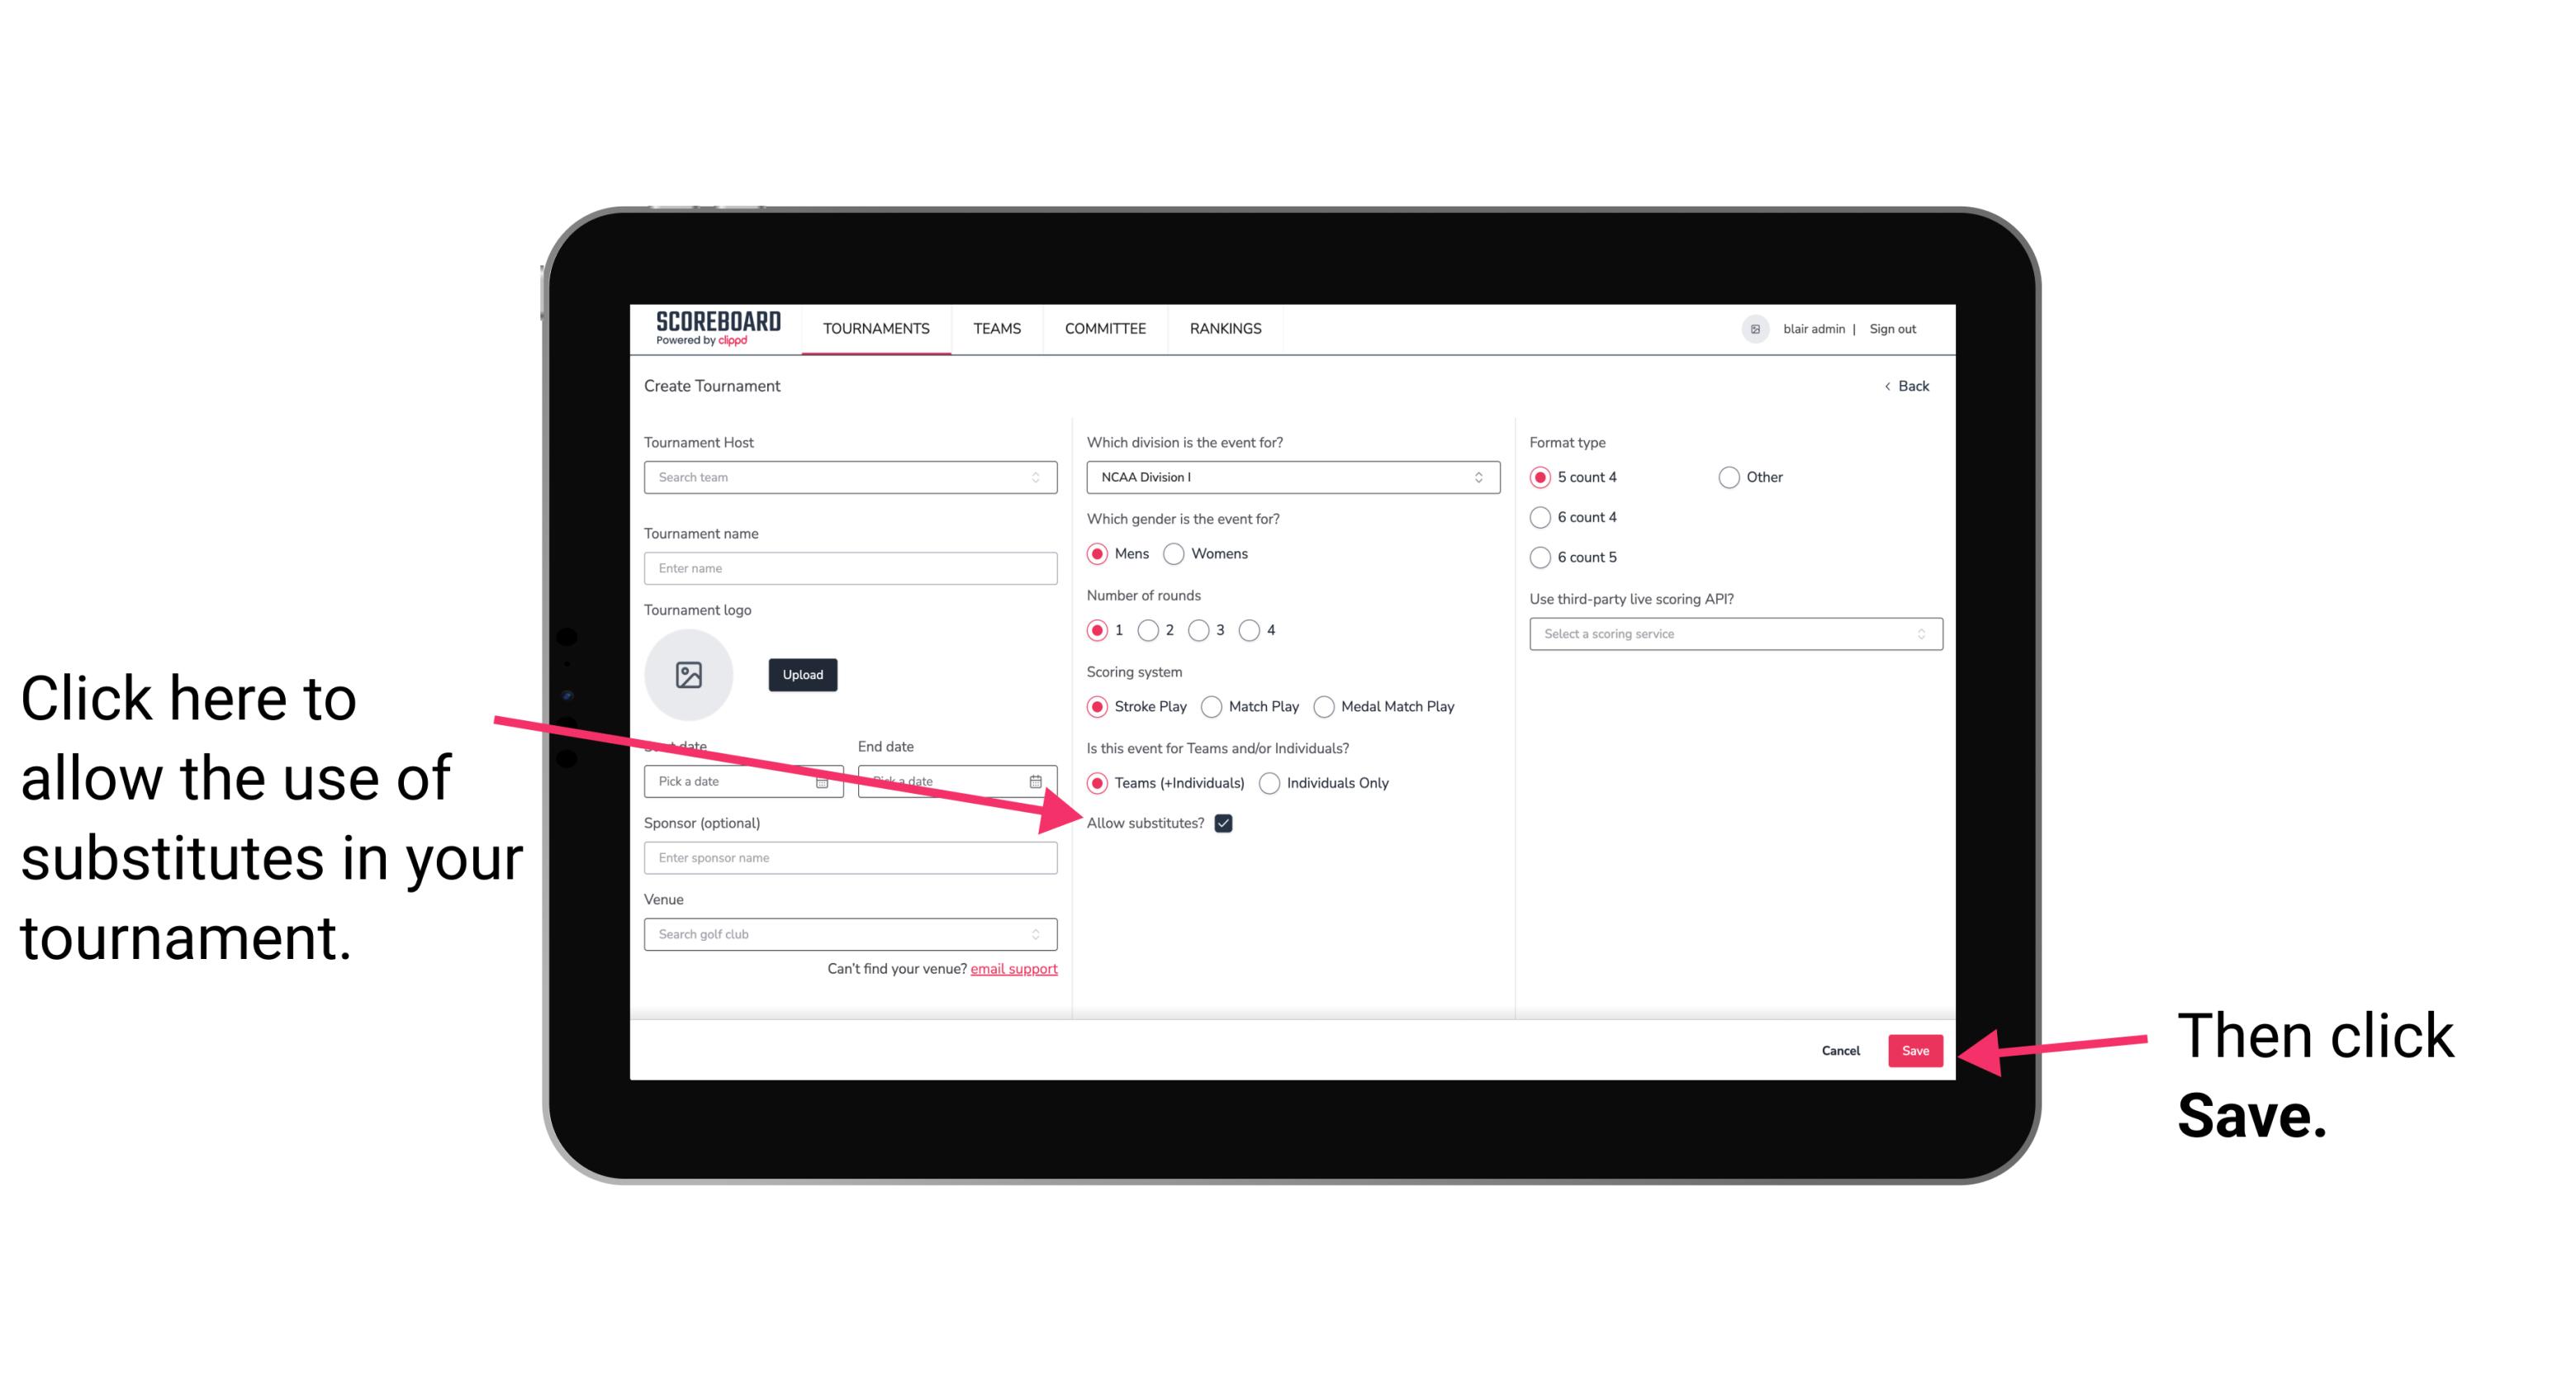Toggle the Allow substitutes checkbox
2576x1386 pixels.
pos(1226,823)
